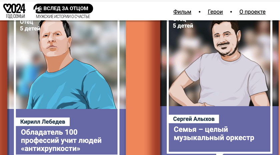Click 'МУЖСКИЕ ИСТОРИИ О СЧАСТЬЕ' subtitle
Screen dimensions: 280x155
pyautogui.click(x=63, y=17)
